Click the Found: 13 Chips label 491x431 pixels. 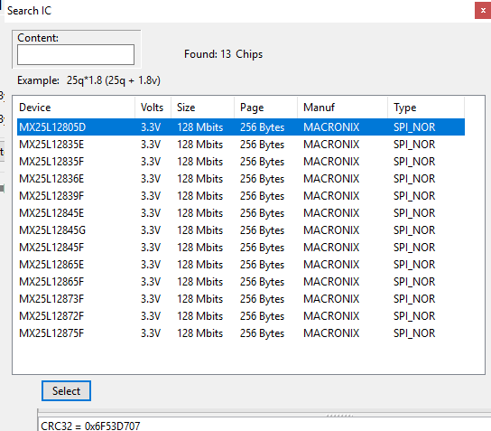click(223, 54)
